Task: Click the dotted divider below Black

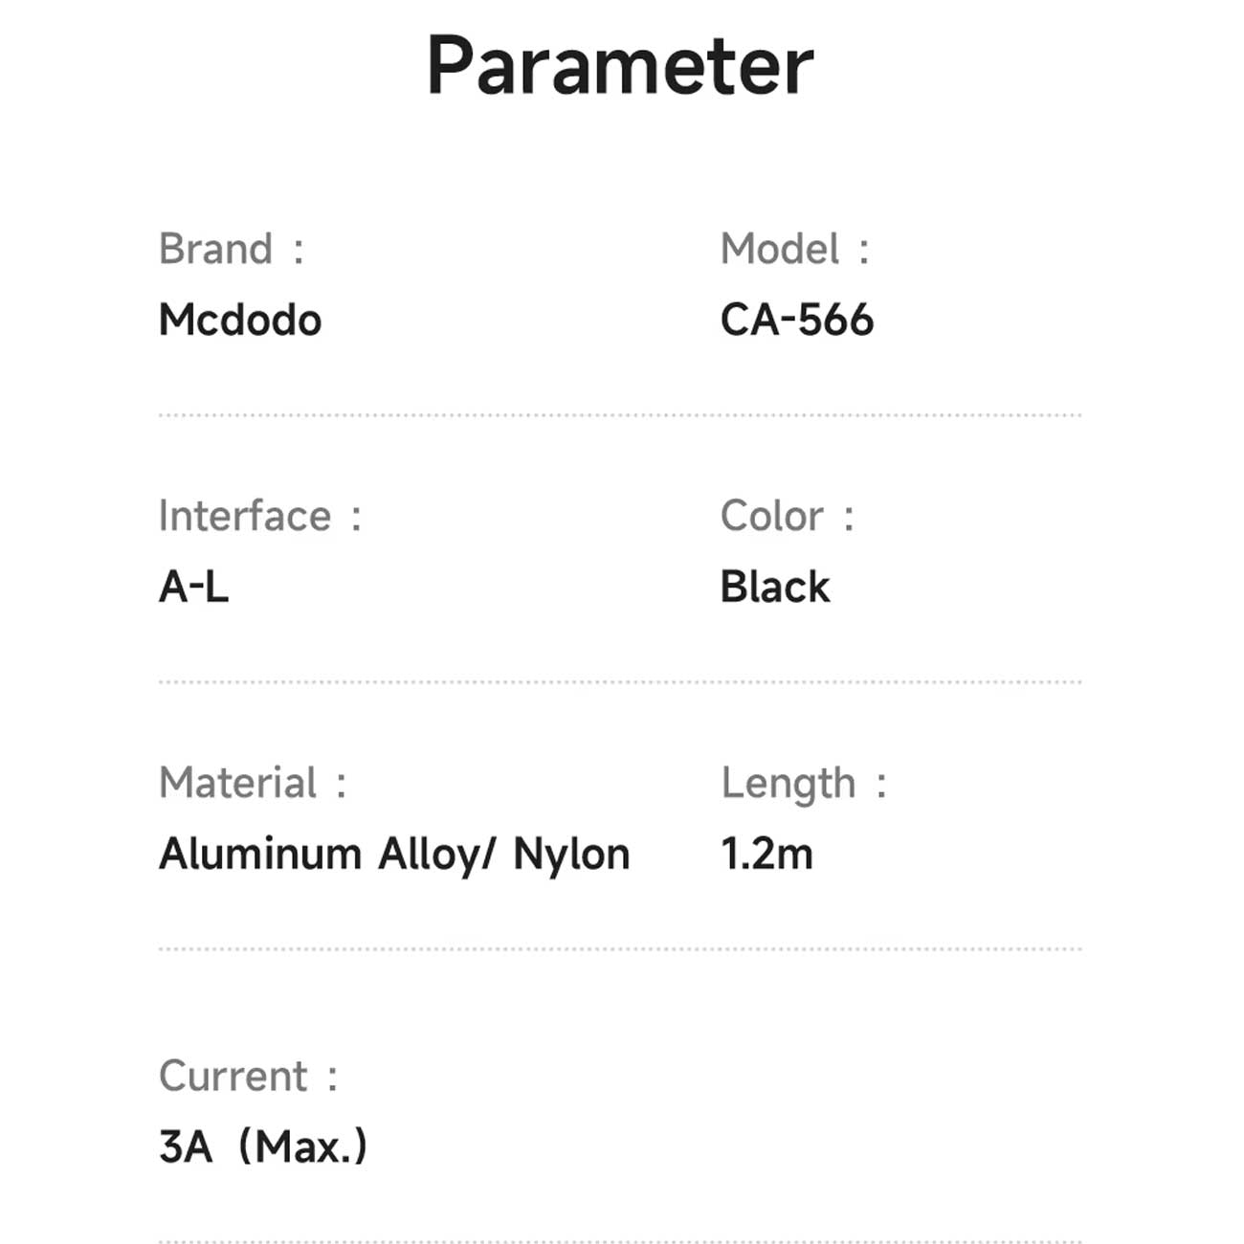Action: click(620, 682)
